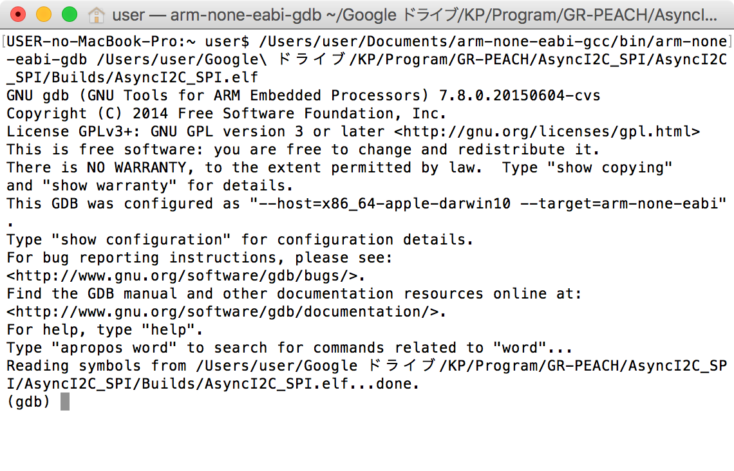Image resolution: width=734 pixels, height=471 pixels.
Task: Click the '(gdb)' prompt text
Action: [x=28, y=402]
